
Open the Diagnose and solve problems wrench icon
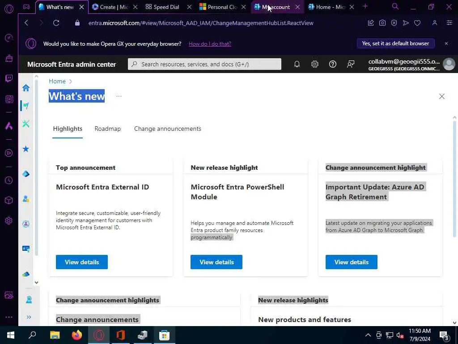pyautogui.click(x=26, y=124)
